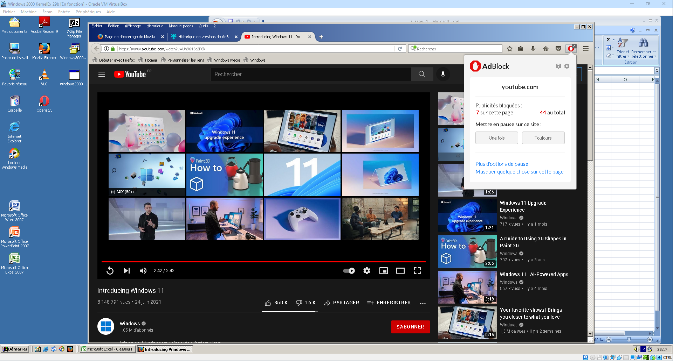Click S'ABONNER subscribe button

(410, 327)
